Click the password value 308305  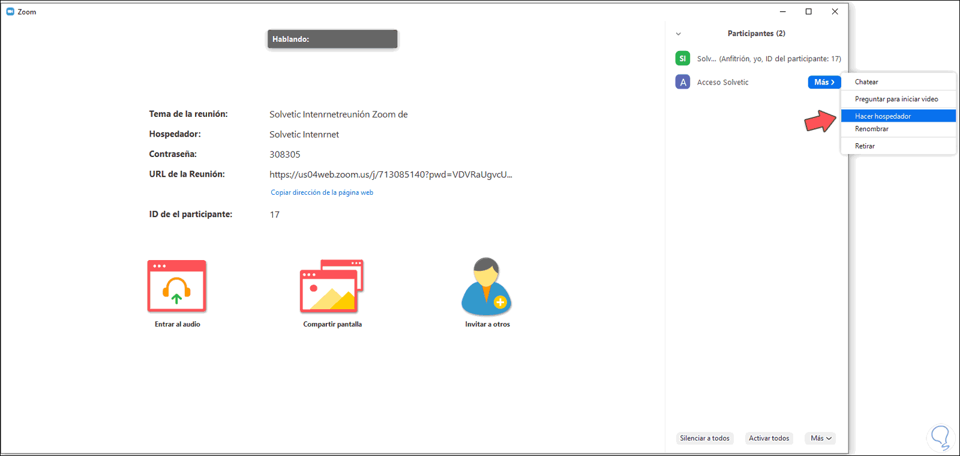[x=285, y=154]
